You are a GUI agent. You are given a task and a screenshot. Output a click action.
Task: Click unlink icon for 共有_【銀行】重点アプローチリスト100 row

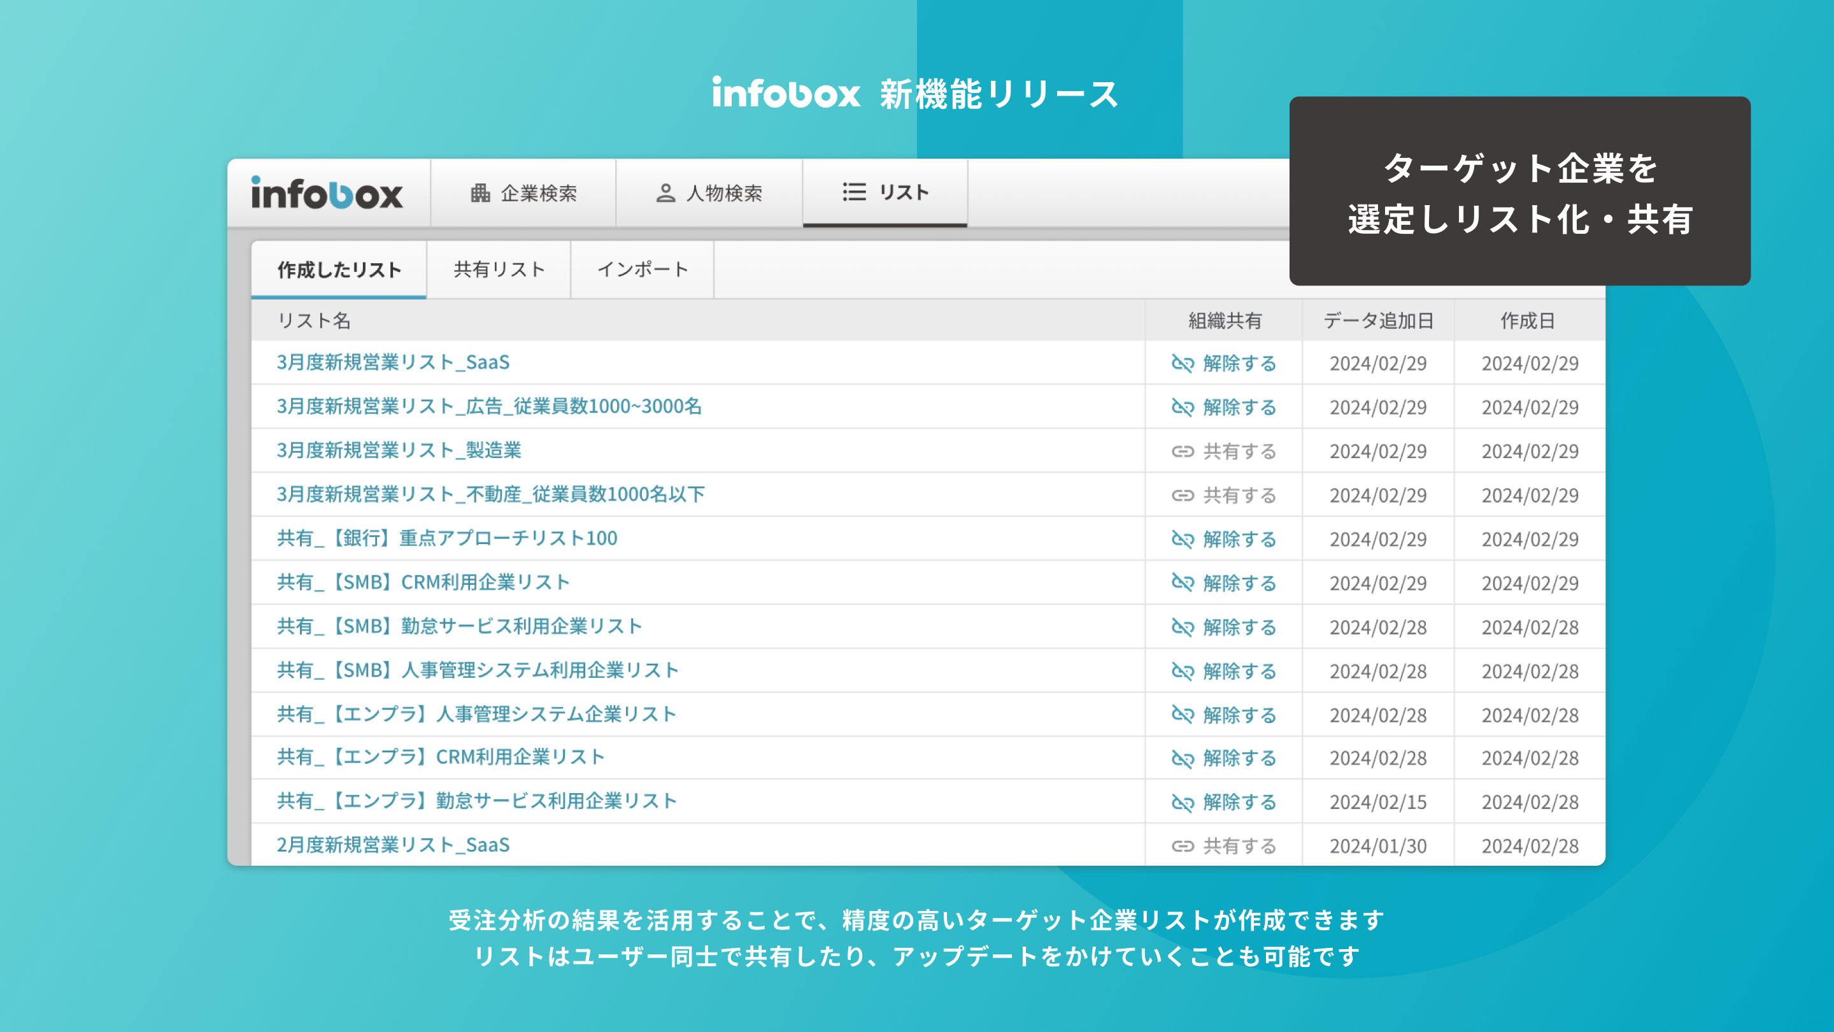1182,539
